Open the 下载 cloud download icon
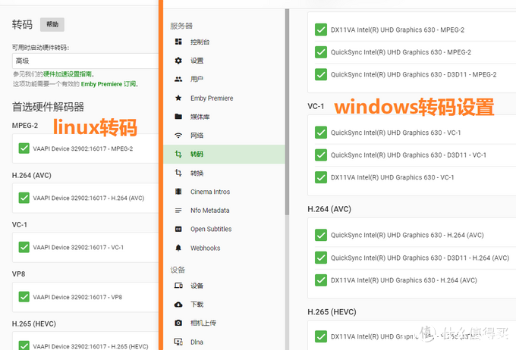This screenshot has width=516, height=350. point(178,305)
